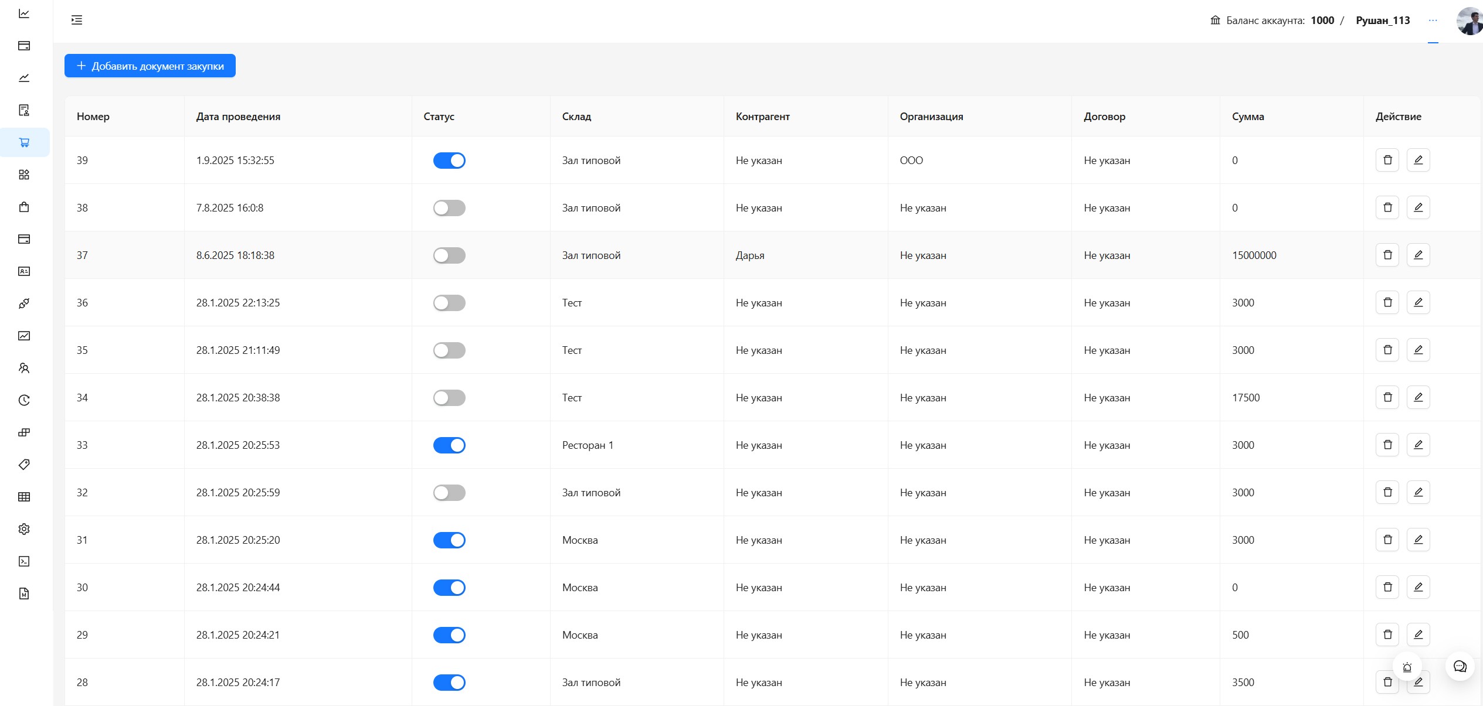Delete purchase document number 33
The width and height of the screenshot is (1483, 706).
point(1387,445)
